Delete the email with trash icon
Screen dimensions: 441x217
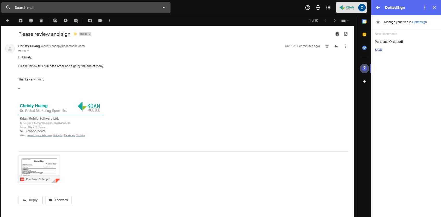coord(41,21)
